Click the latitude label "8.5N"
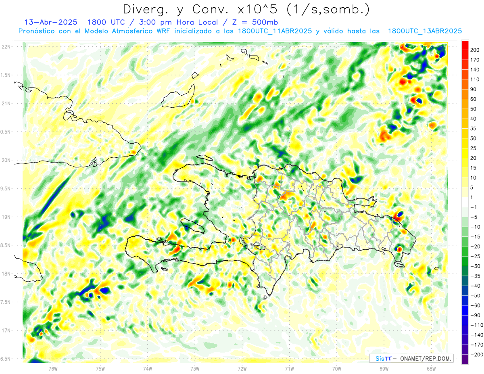The height and width of the screenshot is (374, 484). [x=6, y=245]
